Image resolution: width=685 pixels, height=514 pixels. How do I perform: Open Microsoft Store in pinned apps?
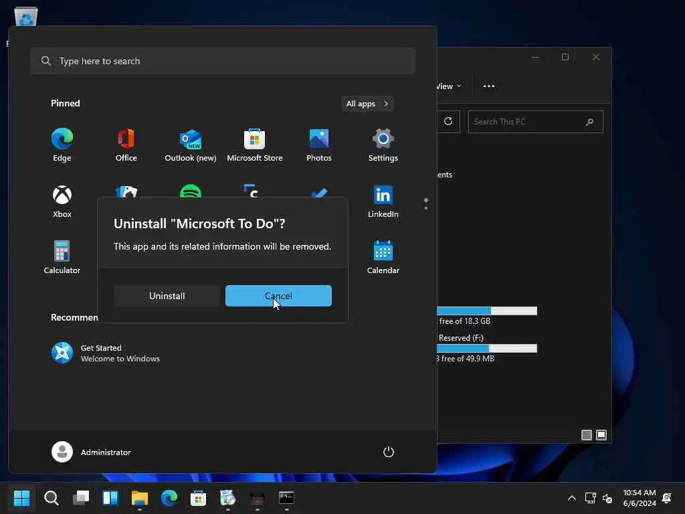pos(254,145)
